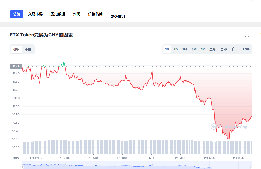
Task: Switch to the 总览 tab
Action: tap(17, 14)
